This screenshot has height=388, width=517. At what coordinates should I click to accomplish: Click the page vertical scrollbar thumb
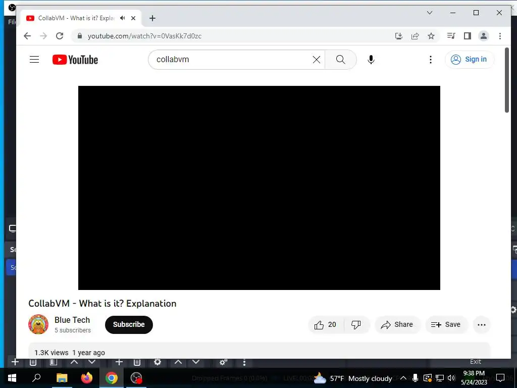[x=507, y=80]
